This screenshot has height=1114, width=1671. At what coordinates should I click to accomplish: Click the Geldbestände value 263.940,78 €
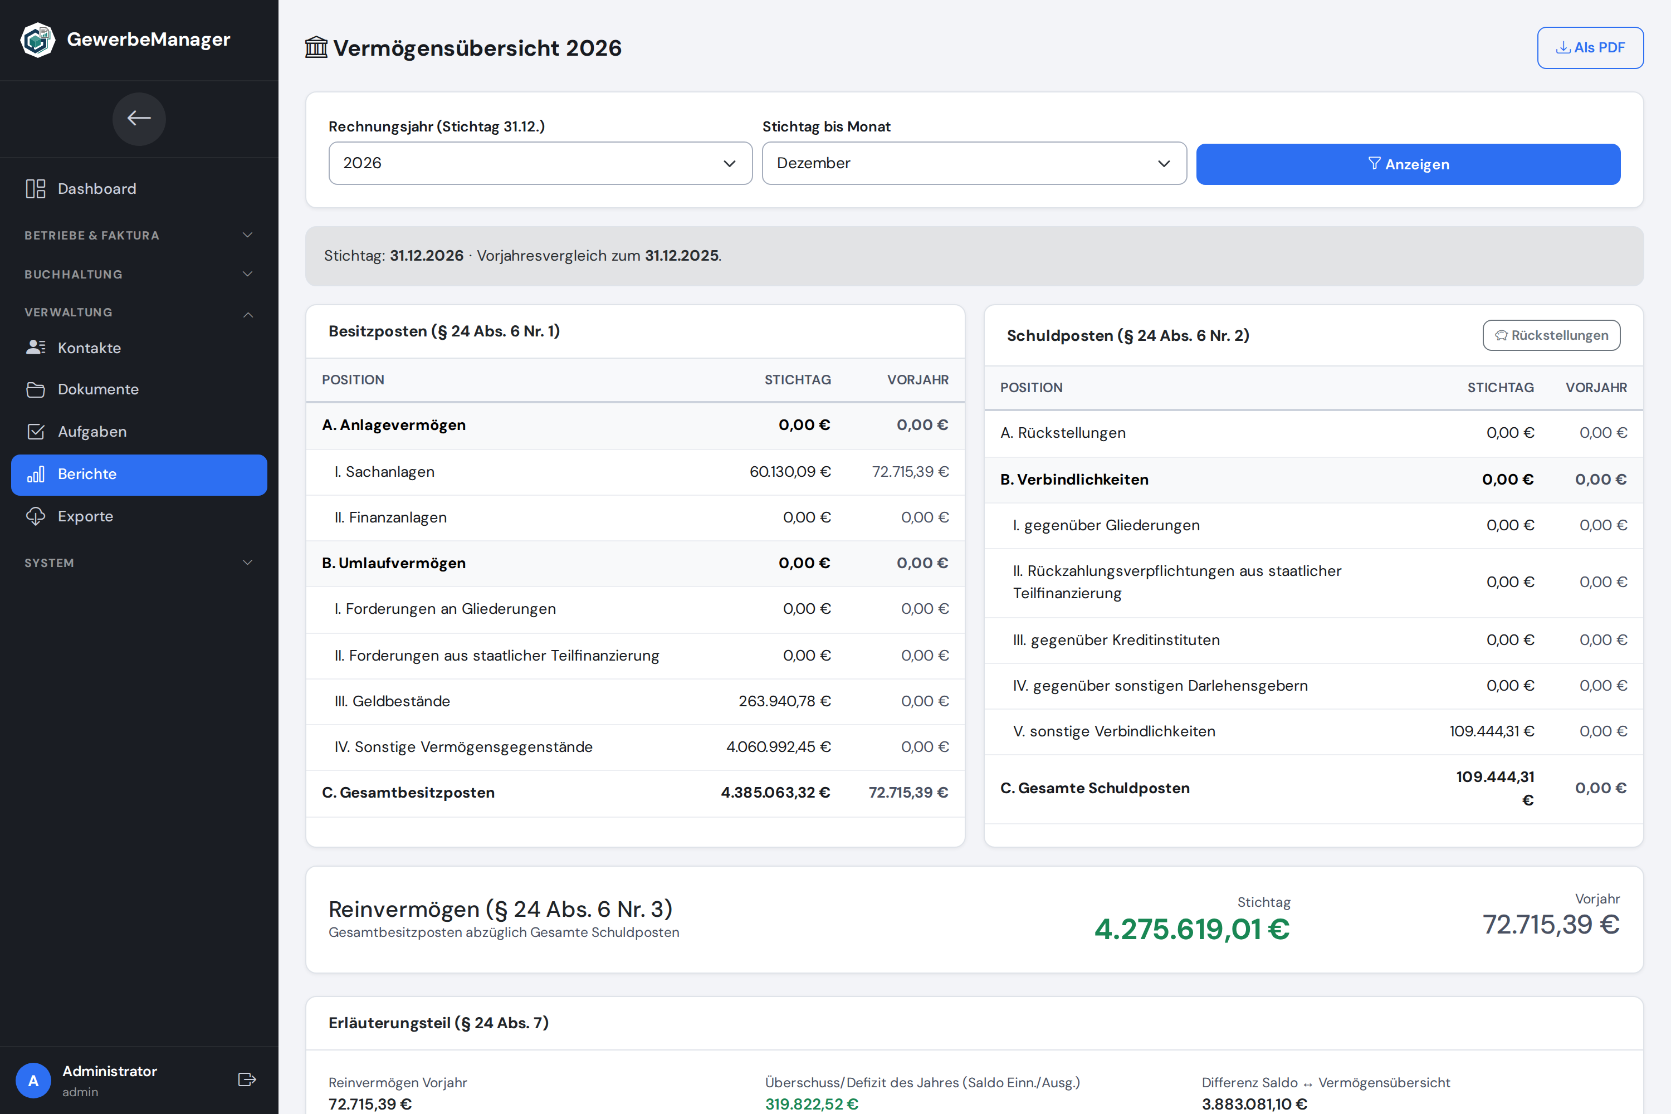(784, 701)
